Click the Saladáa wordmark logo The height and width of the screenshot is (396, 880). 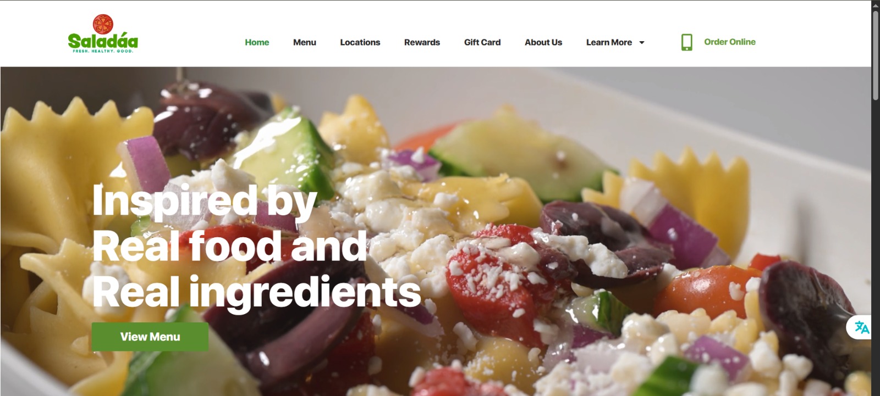(x=103, y=41)
